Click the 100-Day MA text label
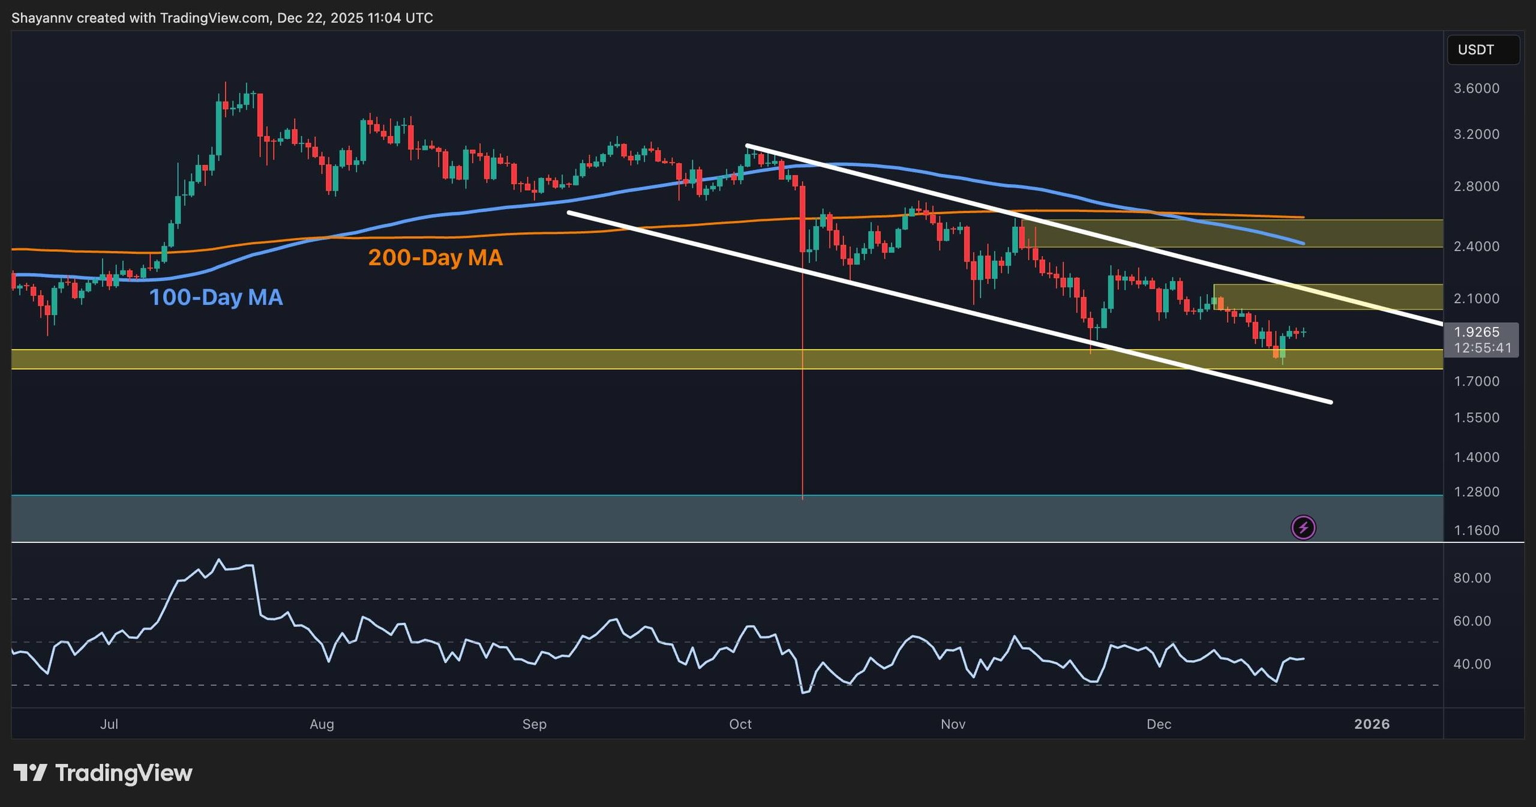Image resolution: width=1536 pixels, height=807 pixels. (217, 296)
